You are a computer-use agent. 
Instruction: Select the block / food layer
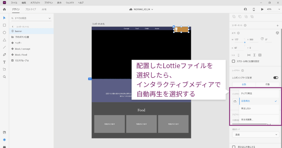pos(31,55)
